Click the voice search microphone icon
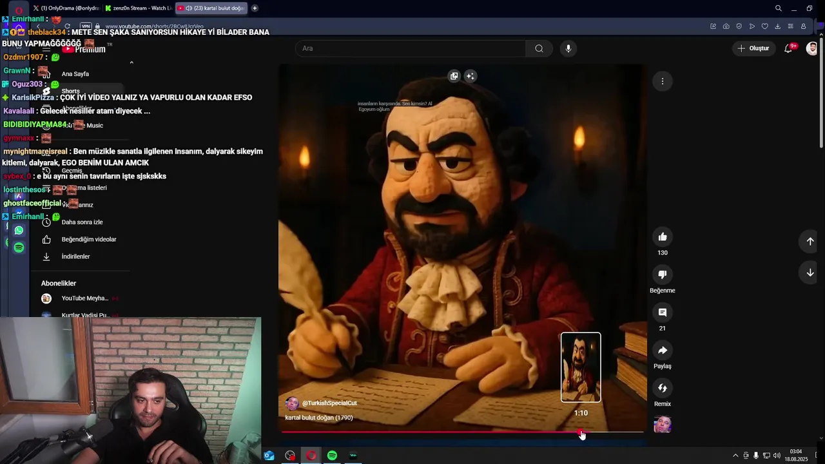This screenshot has height=464, width=825. (x=568, y=48)
